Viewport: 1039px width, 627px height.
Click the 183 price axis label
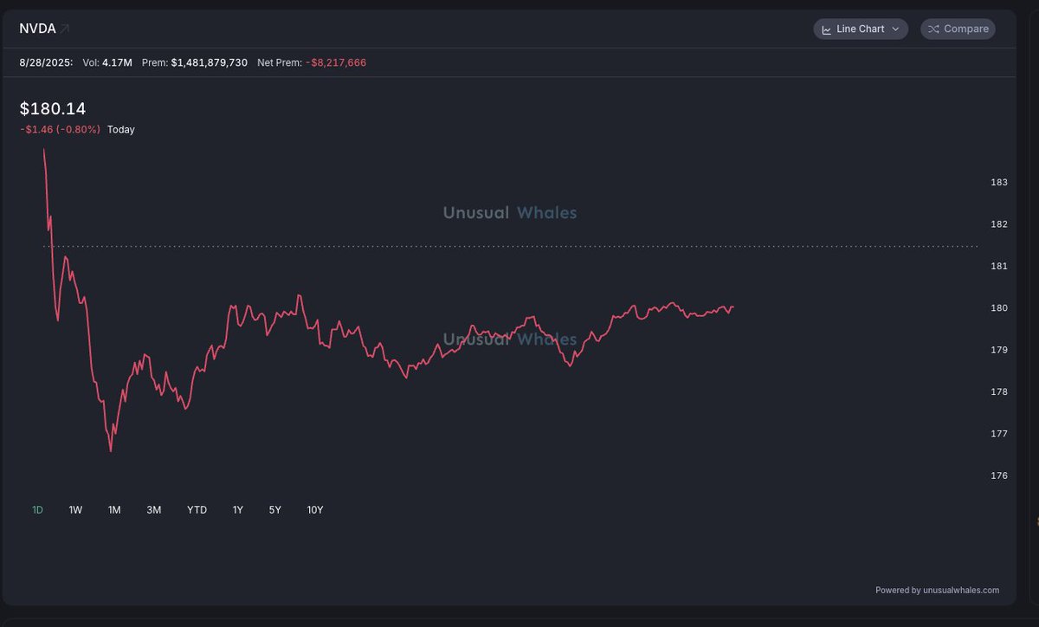[x=998, y=183]
